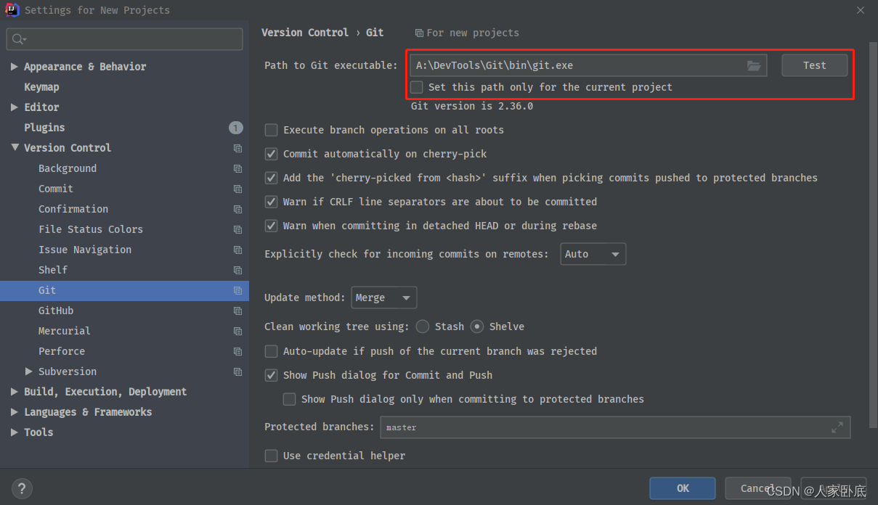Viewport: 878px width, 505px height.
Task: Uncheck Commit automatically on cherry-pick
Action: click(x=271, y=154)
